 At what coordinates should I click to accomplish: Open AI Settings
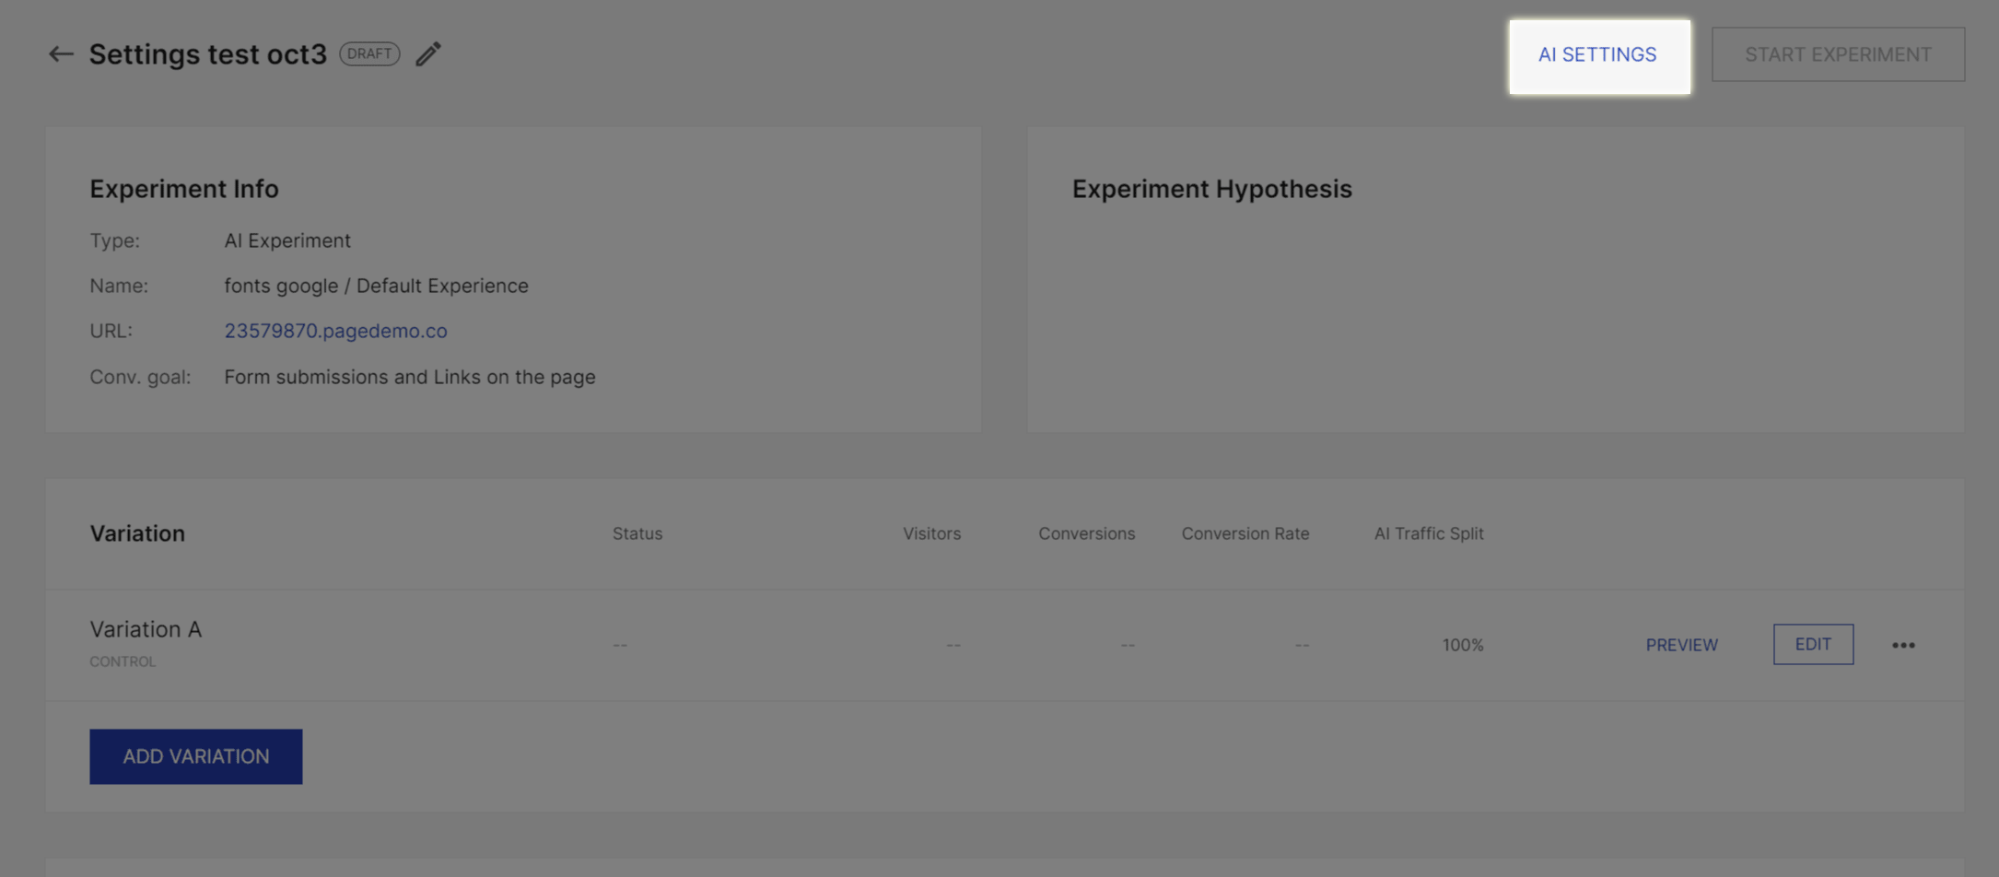click(1598, 55)
